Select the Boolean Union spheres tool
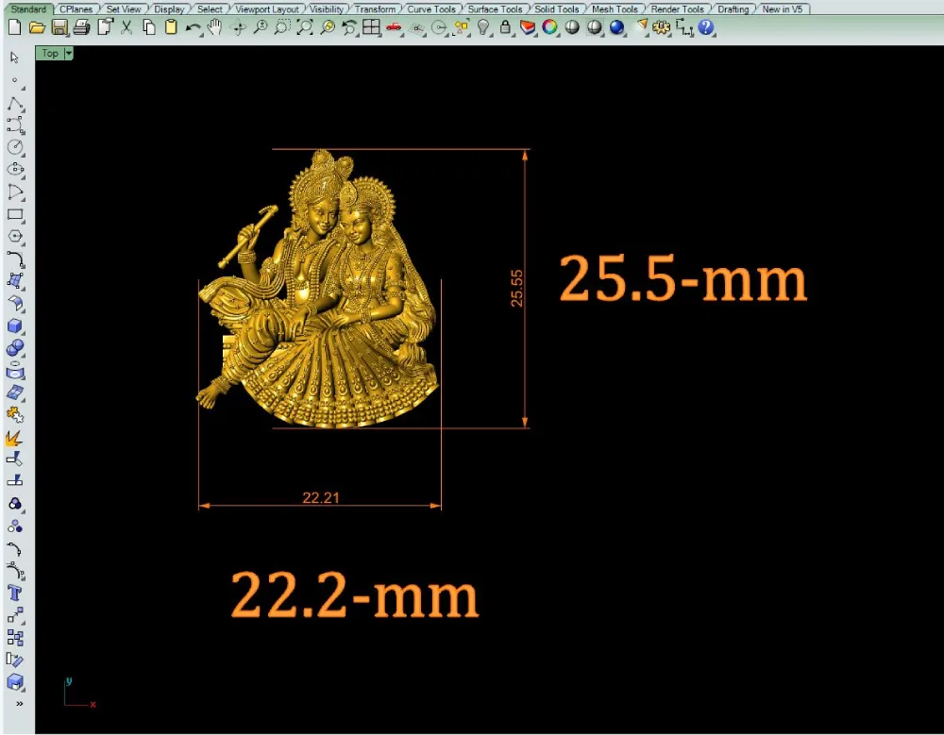The height and width of the screenshot is (735, 944). [x=15, y=348]
